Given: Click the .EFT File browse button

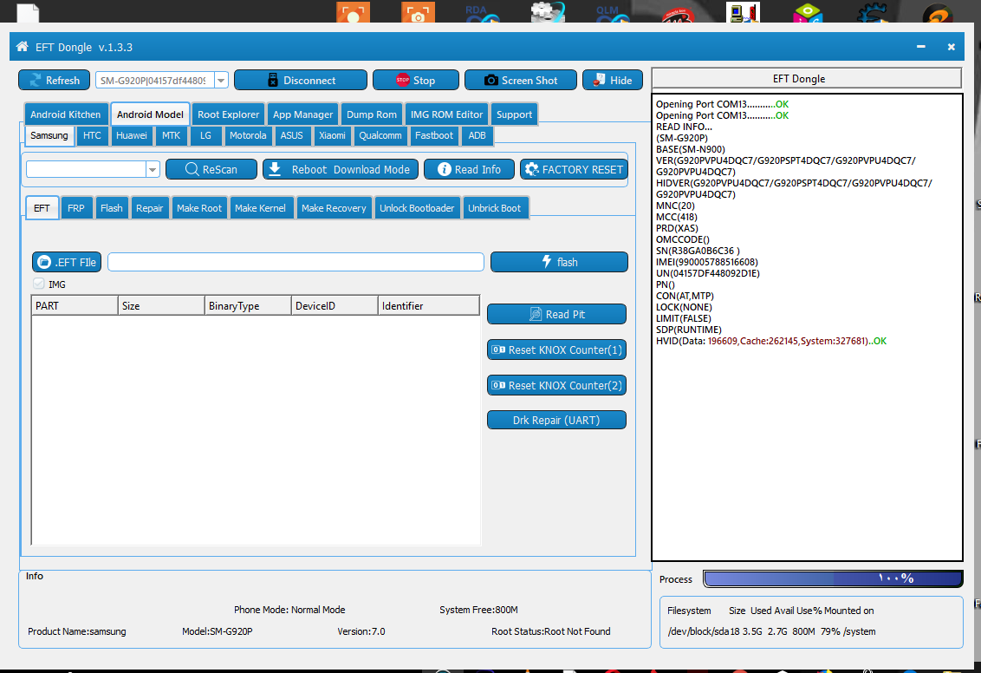Looking at the screenshot, I should click(67, 262).
